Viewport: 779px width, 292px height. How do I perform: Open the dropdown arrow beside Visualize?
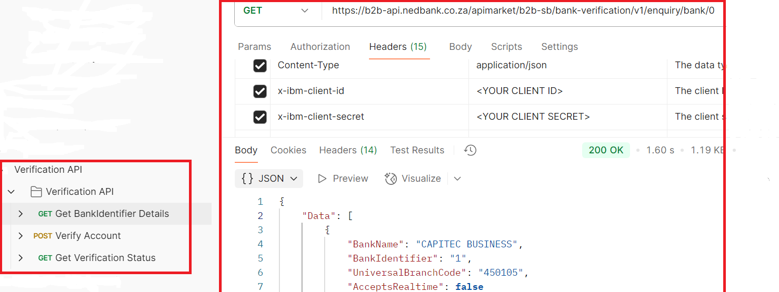point(457,179)
